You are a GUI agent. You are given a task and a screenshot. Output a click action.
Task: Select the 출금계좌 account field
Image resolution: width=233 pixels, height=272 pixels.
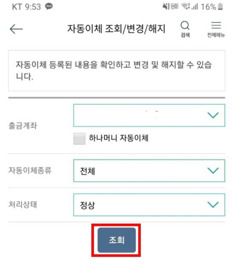pyautogui.click(x=149, y=116)
